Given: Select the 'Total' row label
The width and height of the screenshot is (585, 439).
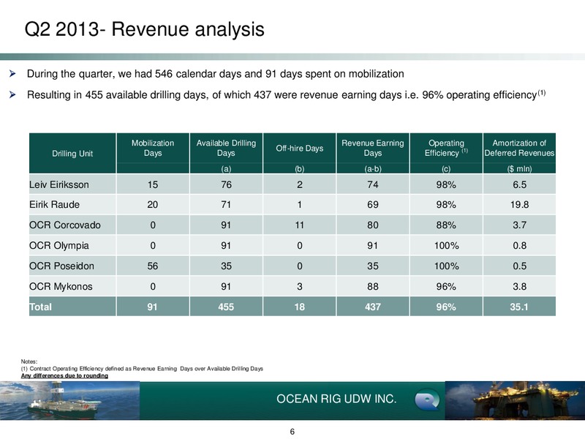Looking at the screenshot, I should (40, 307).
